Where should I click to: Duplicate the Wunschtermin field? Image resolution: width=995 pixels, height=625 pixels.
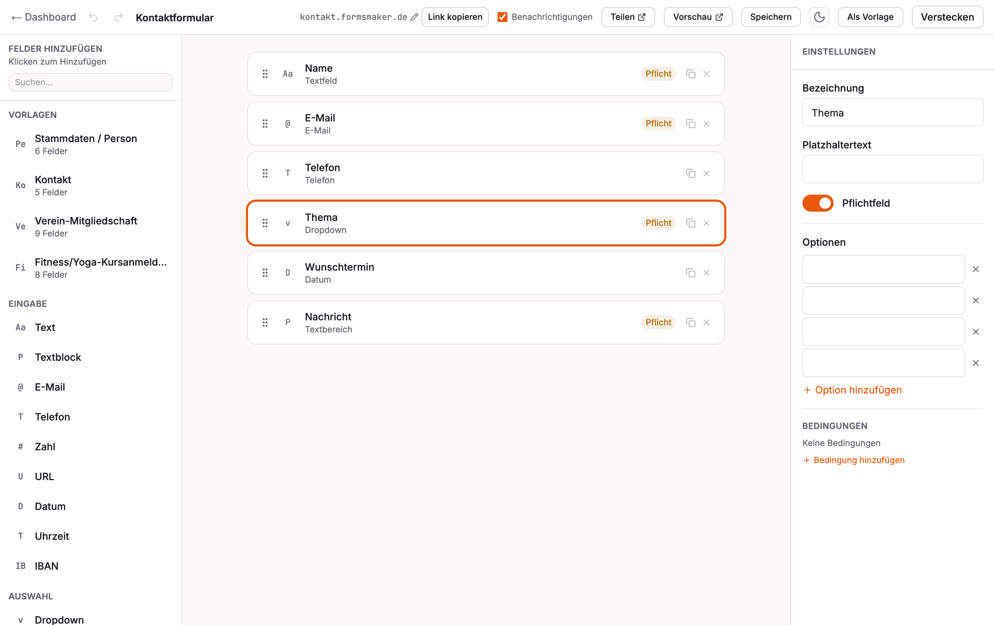pos(690,273)
